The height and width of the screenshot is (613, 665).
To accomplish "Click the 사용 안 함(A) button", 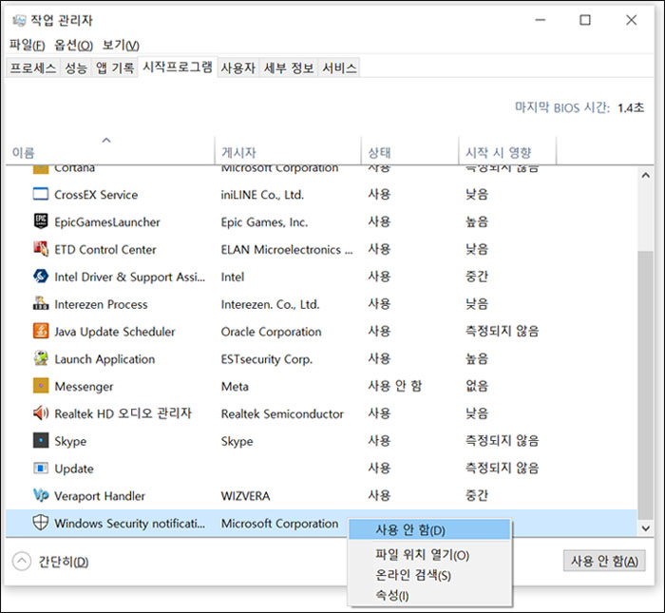I will [604, 562].
